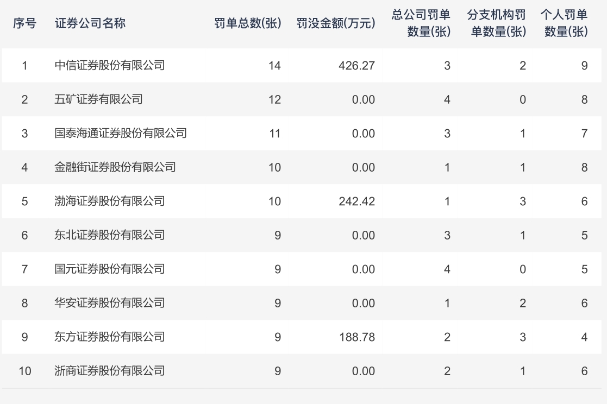
Task: Click the 序号 column header
Action: tap(24, 24)
